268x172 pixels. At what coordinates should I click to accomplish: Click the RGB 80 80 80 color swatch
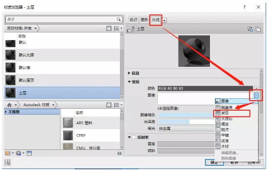click(205, 88)
